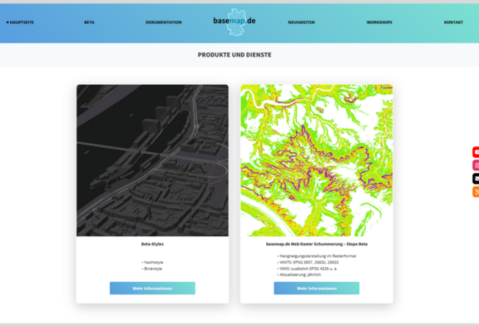Open the Beta menu item

(89, 22)
